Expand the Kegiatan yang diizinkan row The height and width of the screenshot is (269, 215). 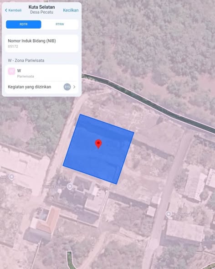point(41,87)
